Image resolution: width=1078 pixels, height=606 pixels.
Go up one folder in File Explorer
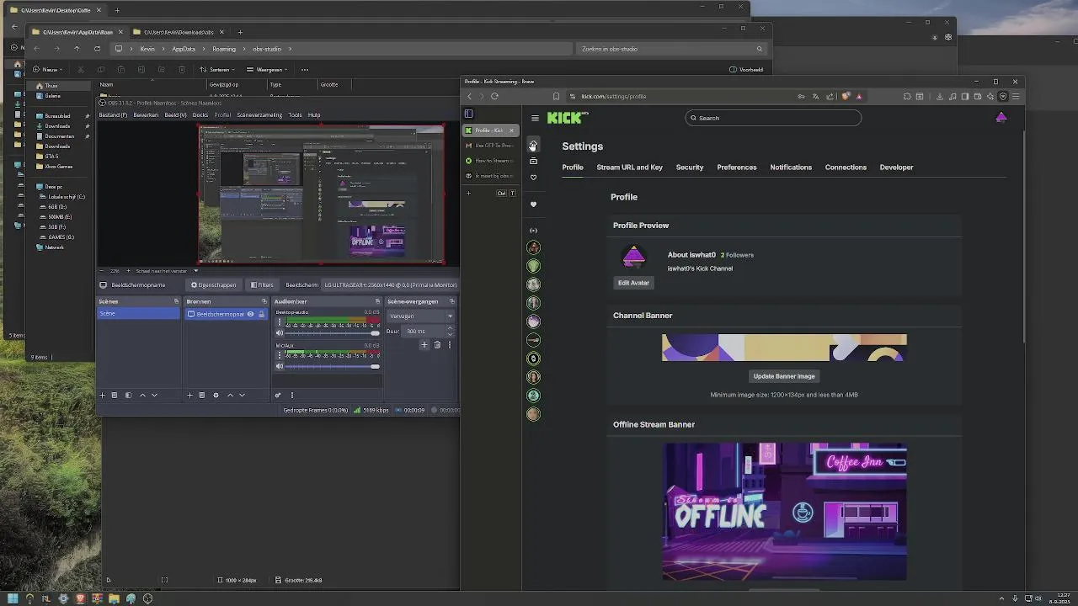point(77,49)
